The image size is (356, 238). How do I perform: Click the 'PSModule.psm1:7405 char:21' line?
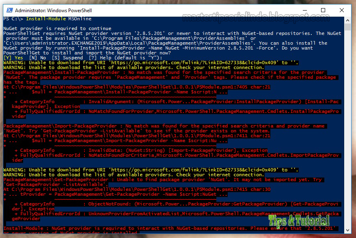[x=137, y=87]
